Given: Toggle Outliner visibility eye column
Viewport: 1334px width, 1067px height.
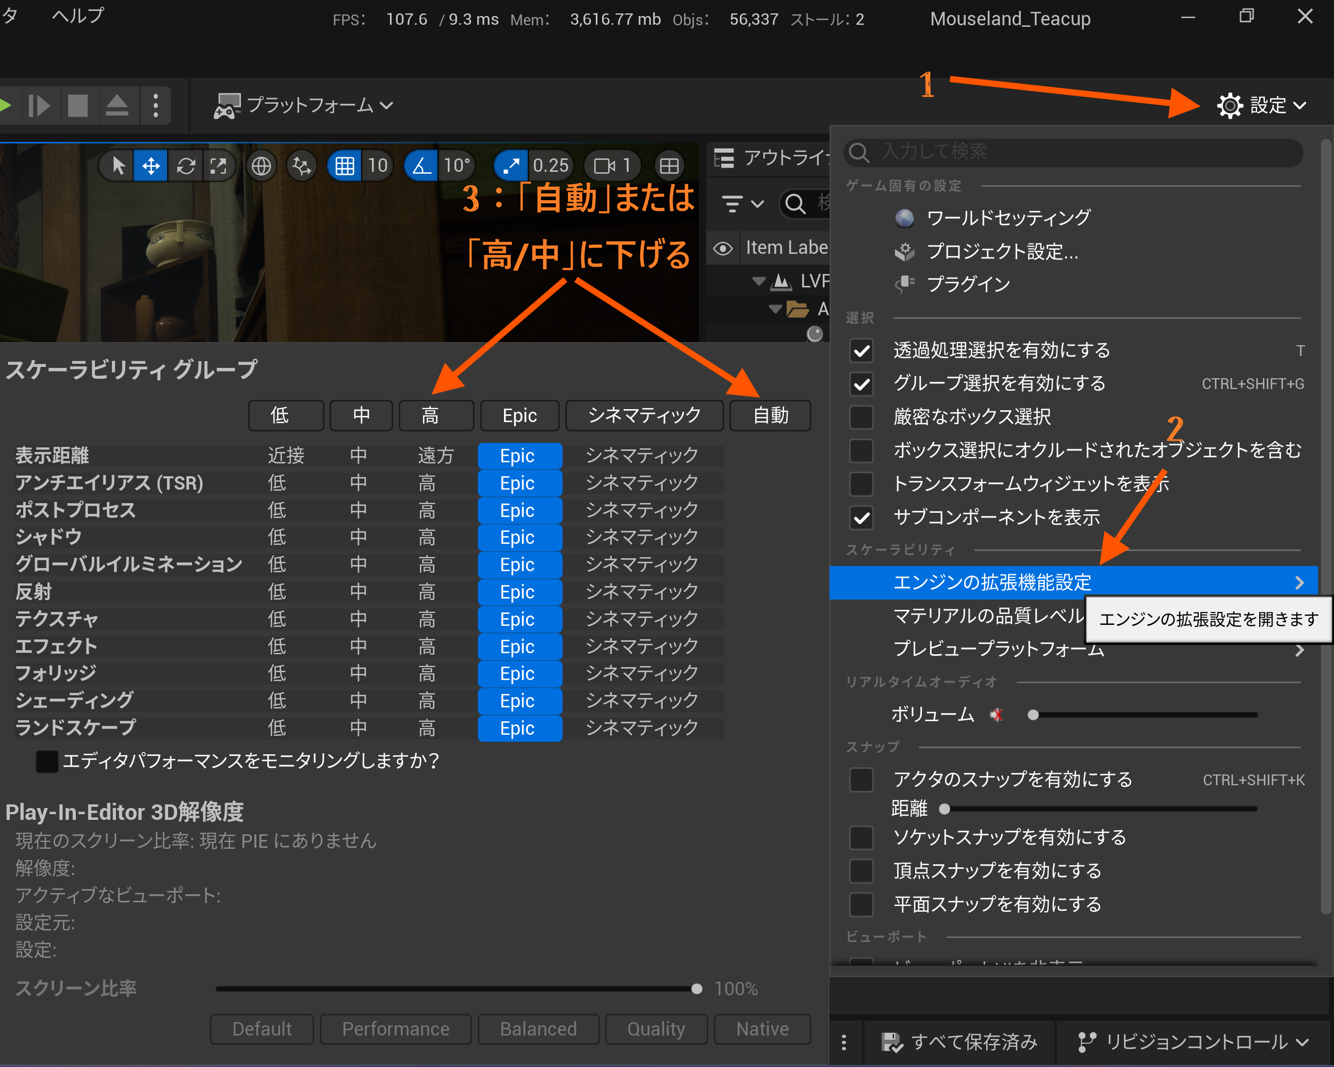Looking at the screenshot, I should coord(723,249).
